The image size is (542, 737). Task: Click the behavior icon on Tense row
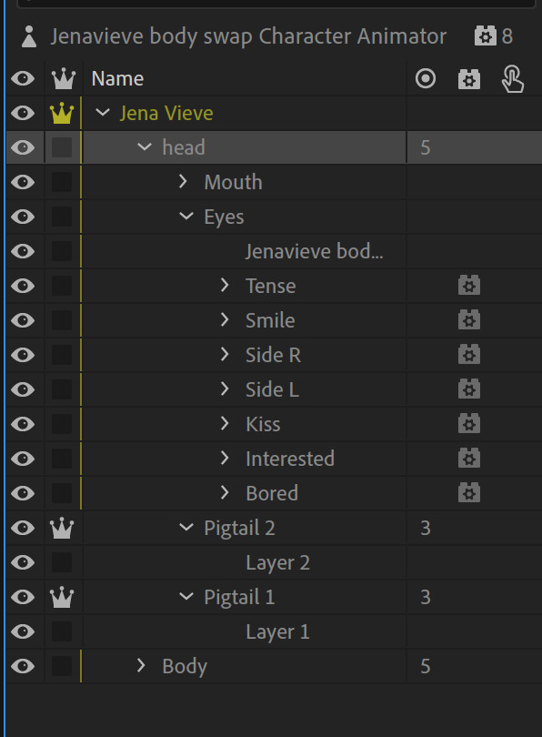pos(468,286)
